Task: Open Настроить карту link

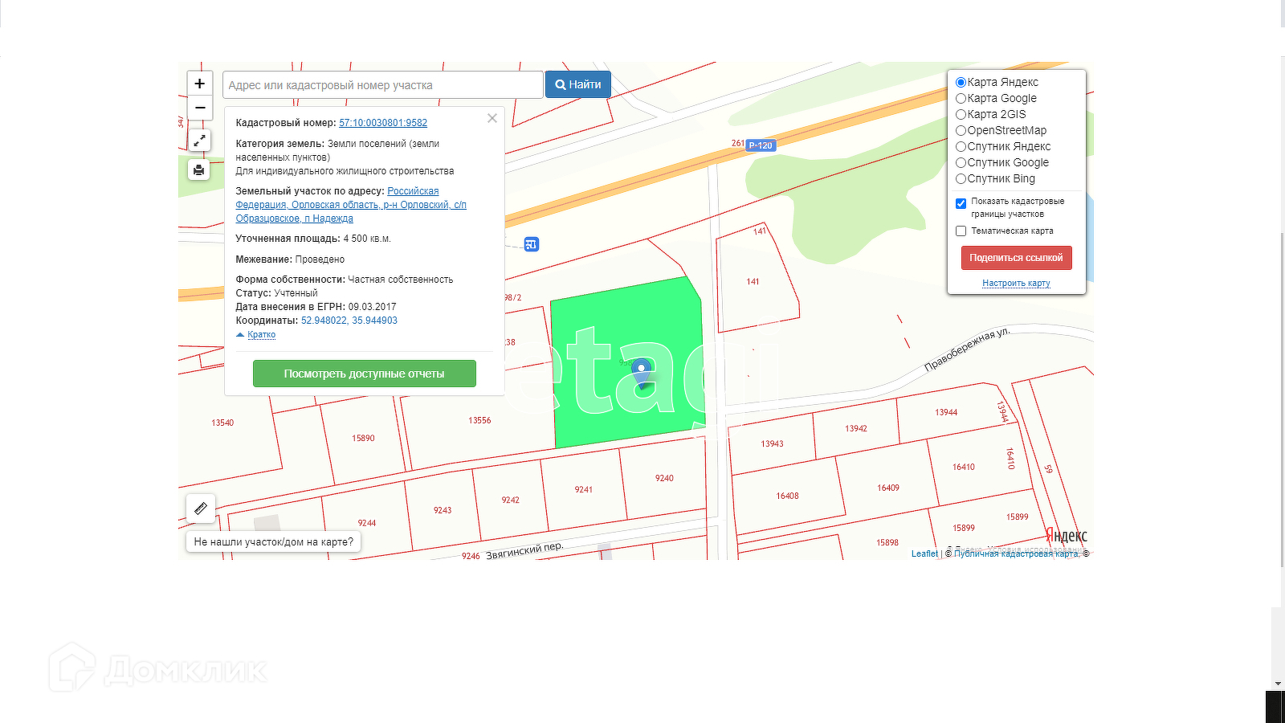Action: click(1016, 283)
